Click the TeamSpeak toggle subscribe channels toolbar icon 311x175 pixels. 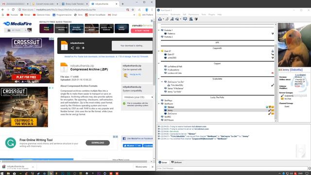click(x=185, y=19)
